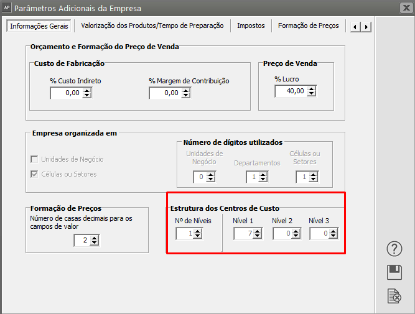
Task: Click the Nível 1 value field
Action: click(243, 234)
